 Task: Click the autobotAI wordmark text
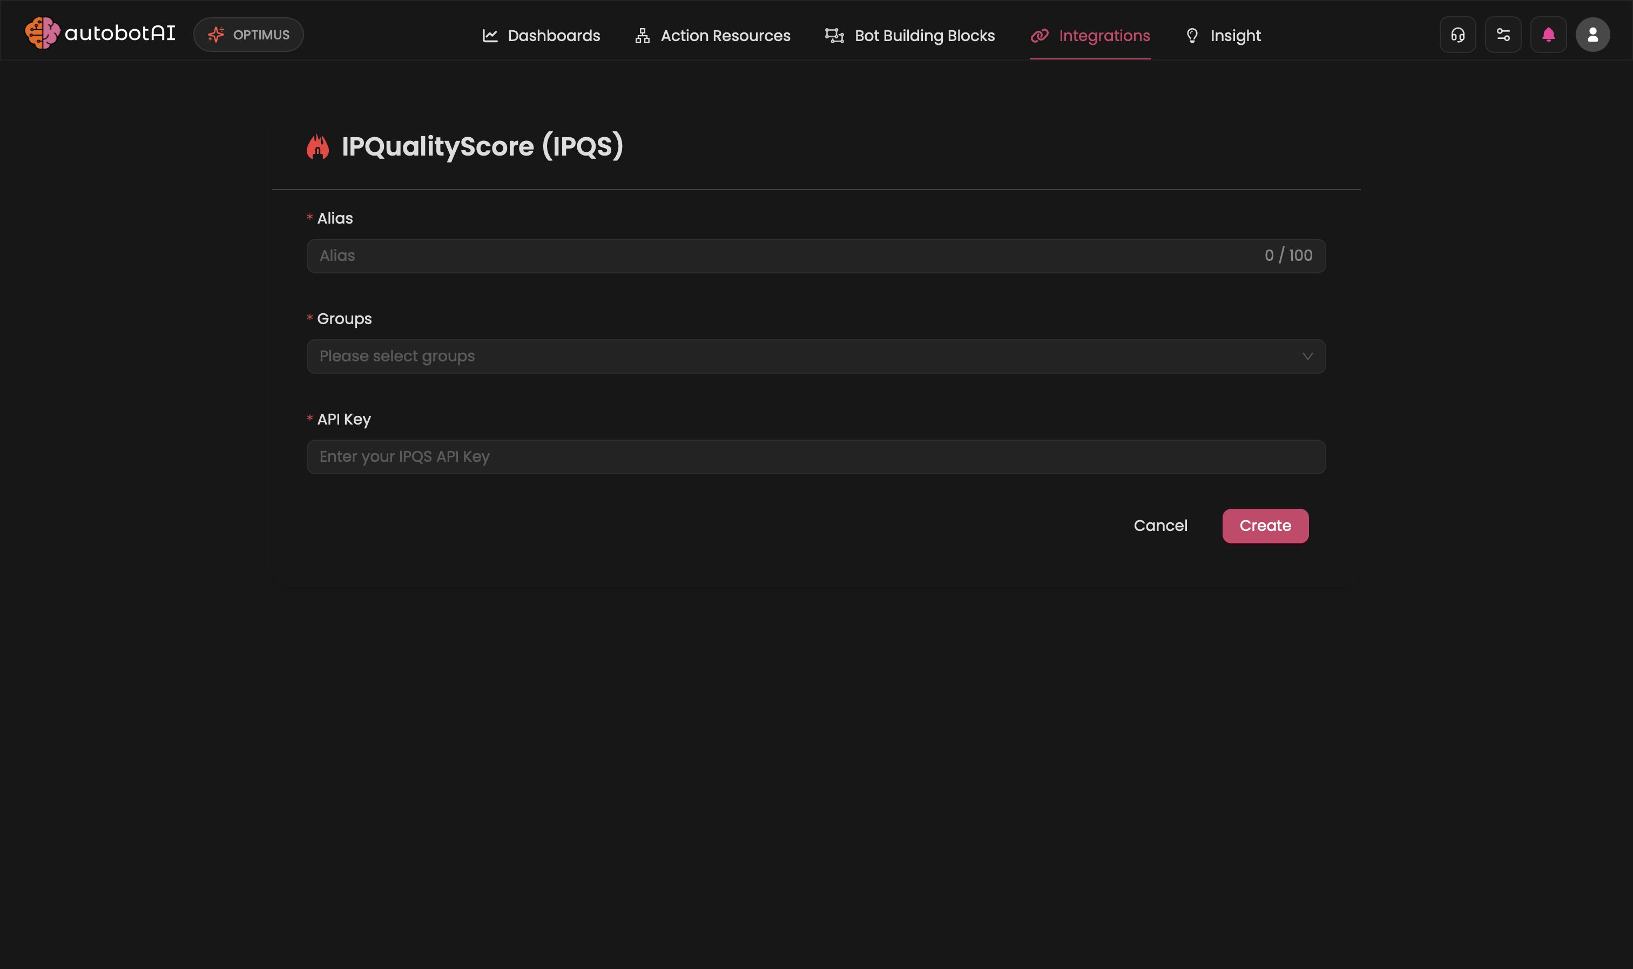click(120, 33)
